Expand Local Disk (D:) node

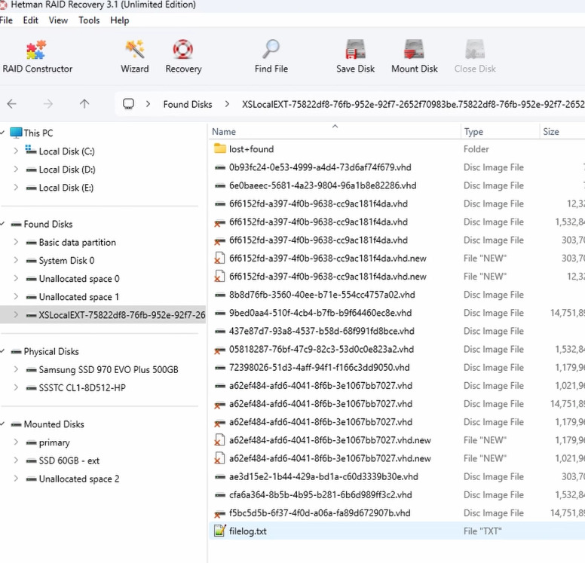pyautogui.click(x=16, y=169)
